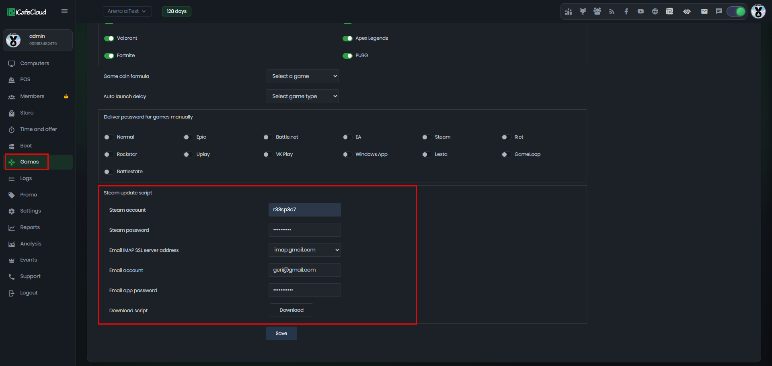The height and width of the screenshot is (366, 772).
Task: Enable the EA manual password toggle
Action: (x=347, y=137)
